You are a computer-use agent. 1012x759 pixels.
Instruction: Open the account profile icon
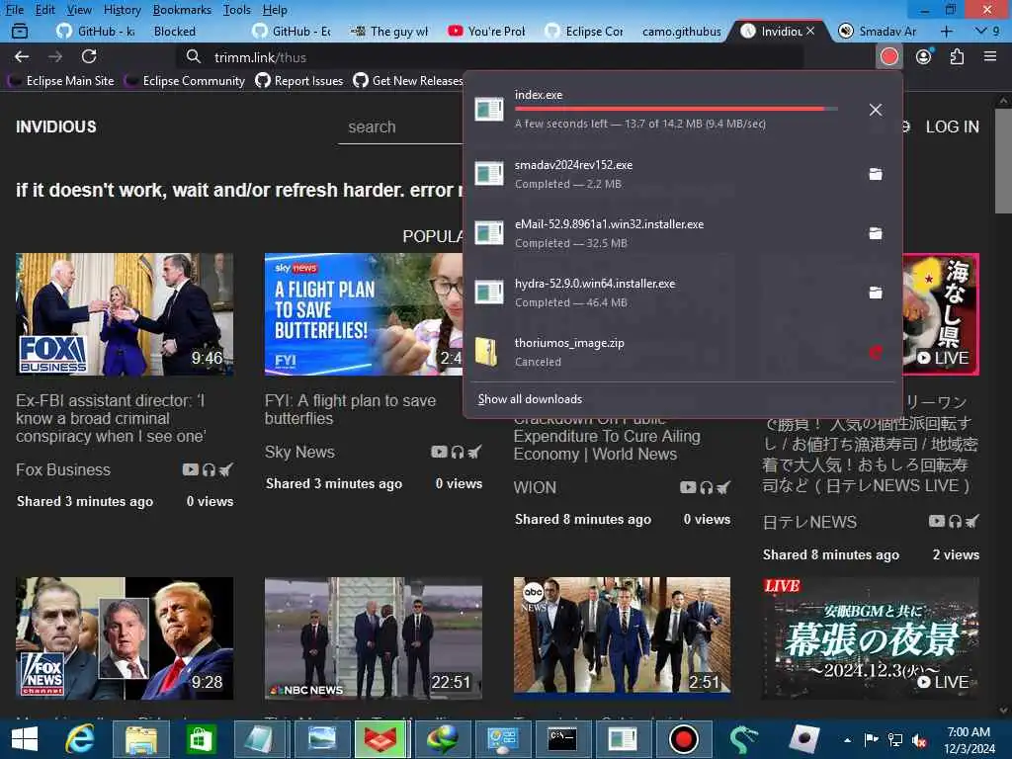924,56
